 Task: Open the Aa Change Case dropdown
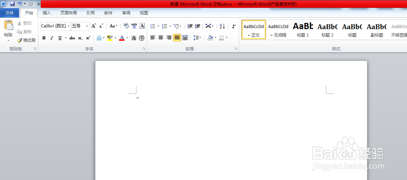114,26
